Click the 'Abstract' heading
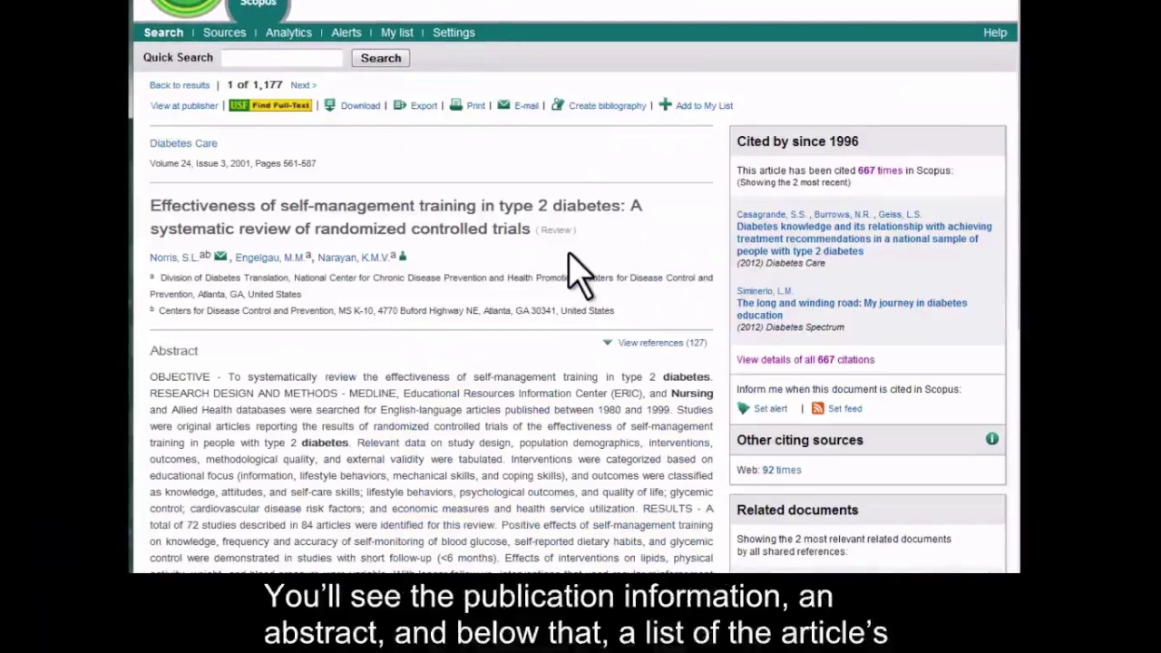Image resolution: width=1161 pixels, height=653 pixels. tap(173, 351)
